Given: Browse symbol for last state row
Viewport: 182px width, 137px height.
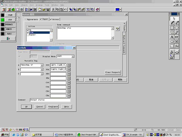Looking at the screenshot, I should click(69, 96).
